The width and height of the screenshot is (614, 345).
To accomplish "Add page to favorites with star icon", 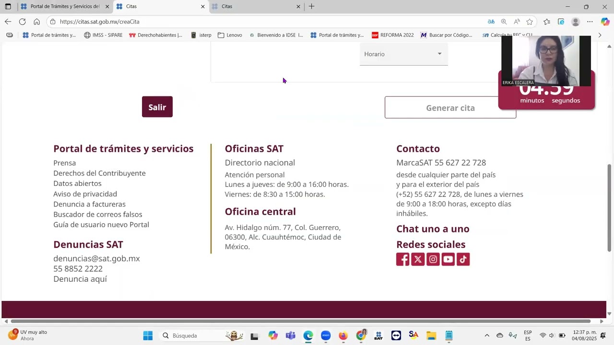I will coord(530,22).
